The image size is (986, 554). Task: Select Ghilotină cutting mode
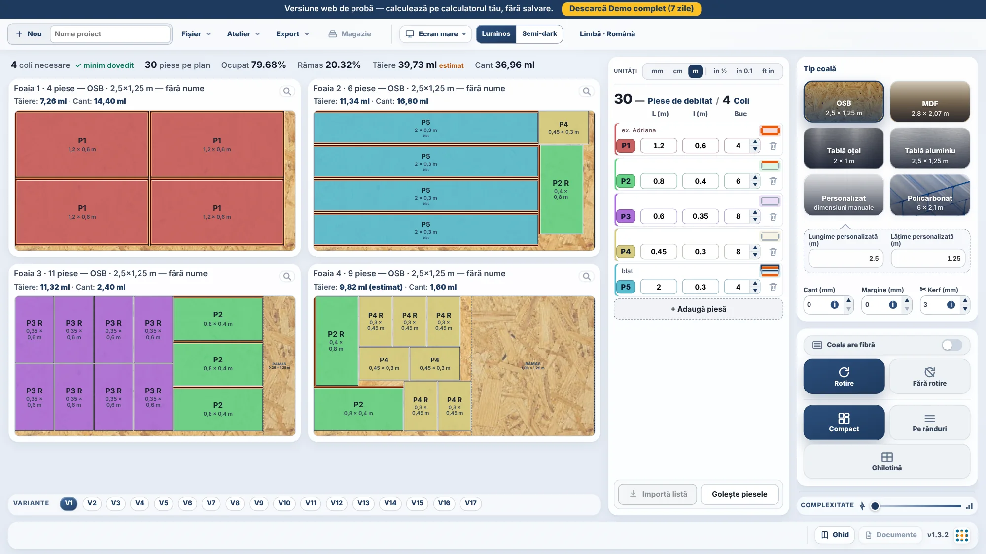coord(887,461)
